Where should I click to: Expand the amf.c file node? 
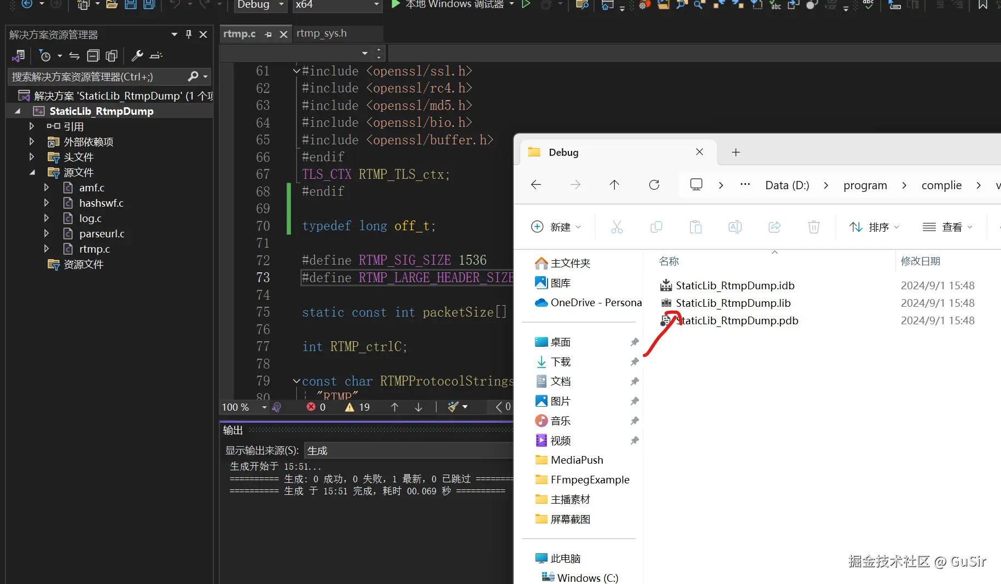(46, 188)
